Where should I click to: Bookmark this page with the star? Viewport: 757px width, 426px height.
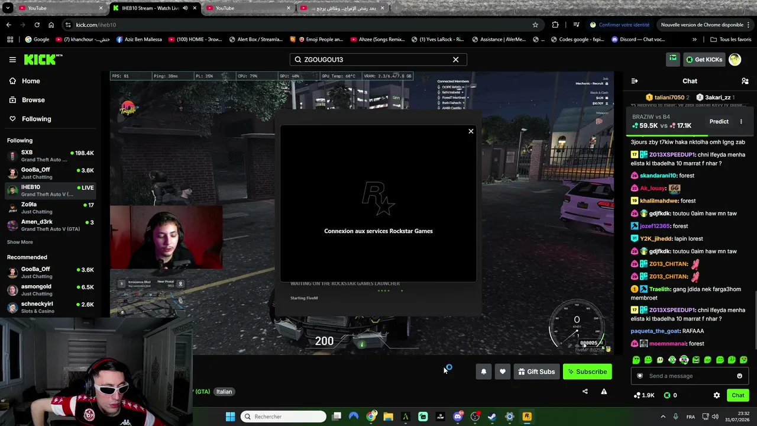click(x=535, y=25)
